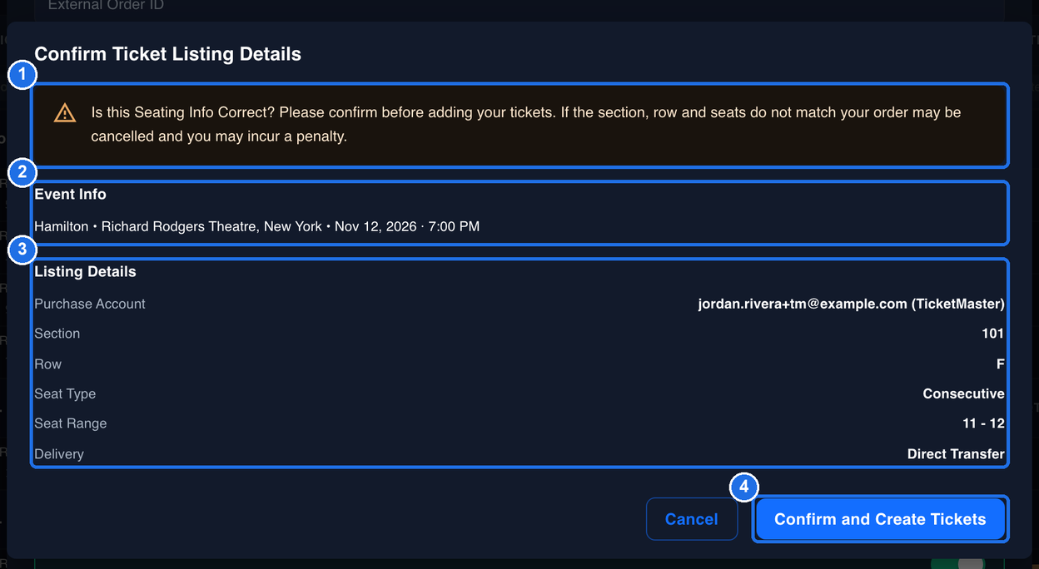Image resolution: width=1039 pixels, height=569 pixels.
Task: Select the row value F
Action: tap(1001, 364)
